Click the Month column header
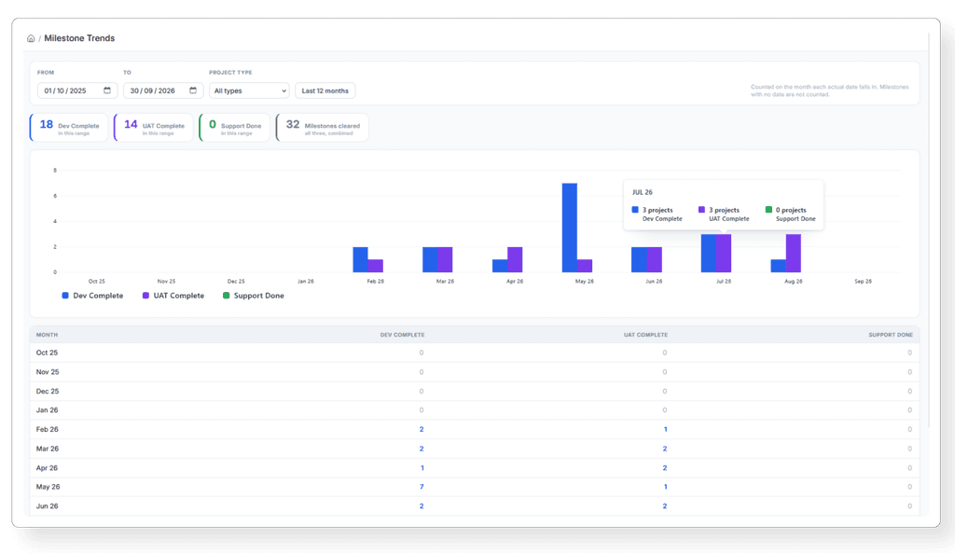This screenshot has width=955, height=554. pos(47,335)
